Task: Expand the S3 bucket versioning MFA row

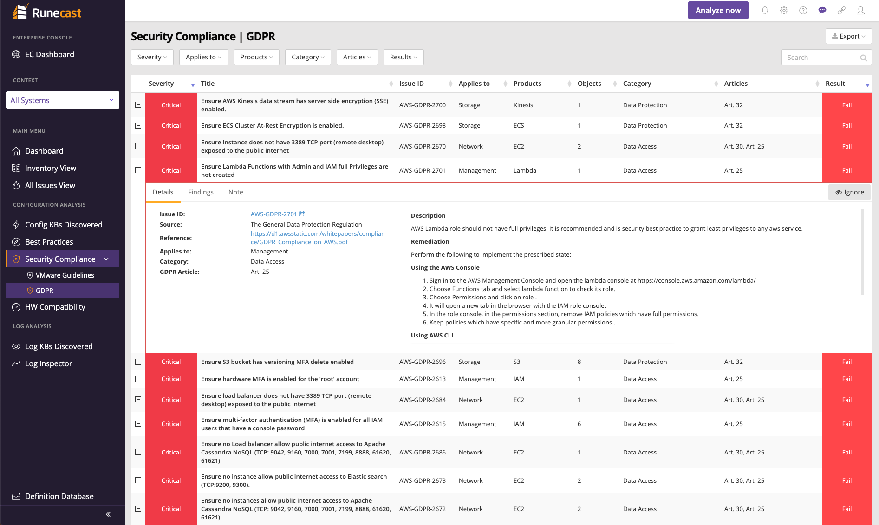Action: coord(138,362)
